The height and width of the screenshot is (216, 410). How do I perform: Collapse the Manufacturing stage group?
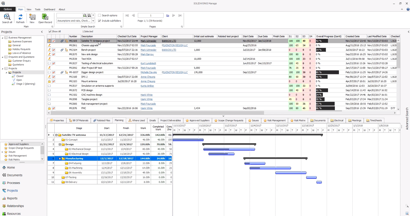point(60,159)
